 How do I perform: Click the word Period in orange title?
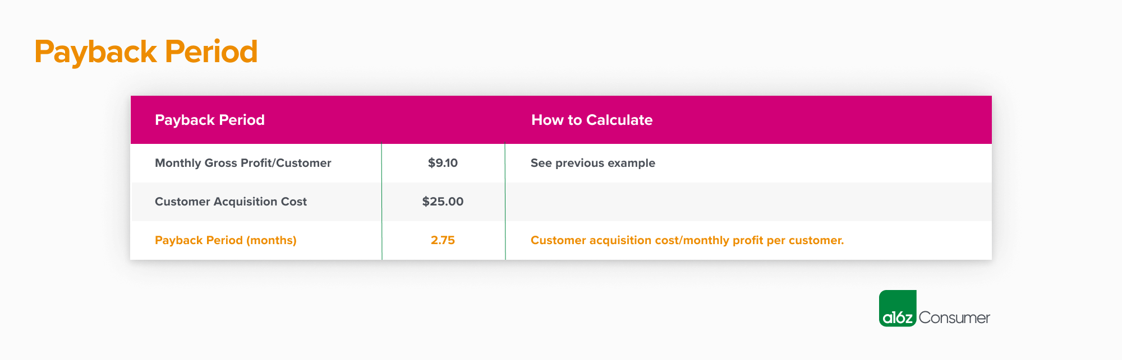[x=211, y=52]
